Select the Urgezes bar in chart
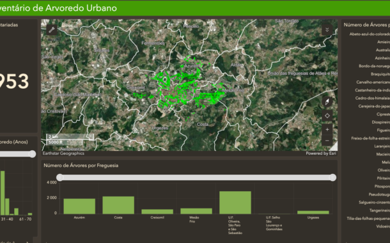Screen dimensions: 390x243 313,212
